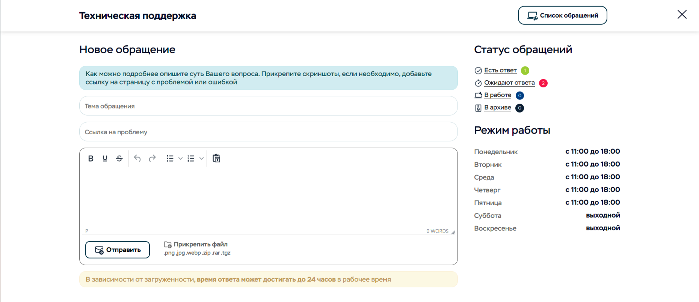Image resolution: width=699 pixels, height=302 pixels.
Task: Apply underline formatting in editor
Action: tap(105, 158)
